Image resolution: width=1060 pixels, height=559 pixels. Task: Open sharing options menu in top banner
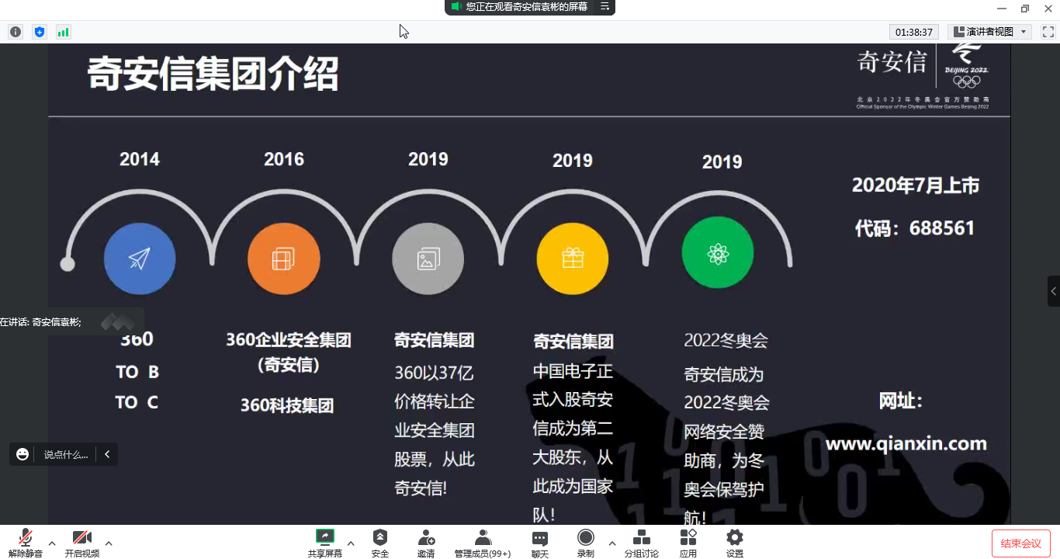(x=605, y=7)
